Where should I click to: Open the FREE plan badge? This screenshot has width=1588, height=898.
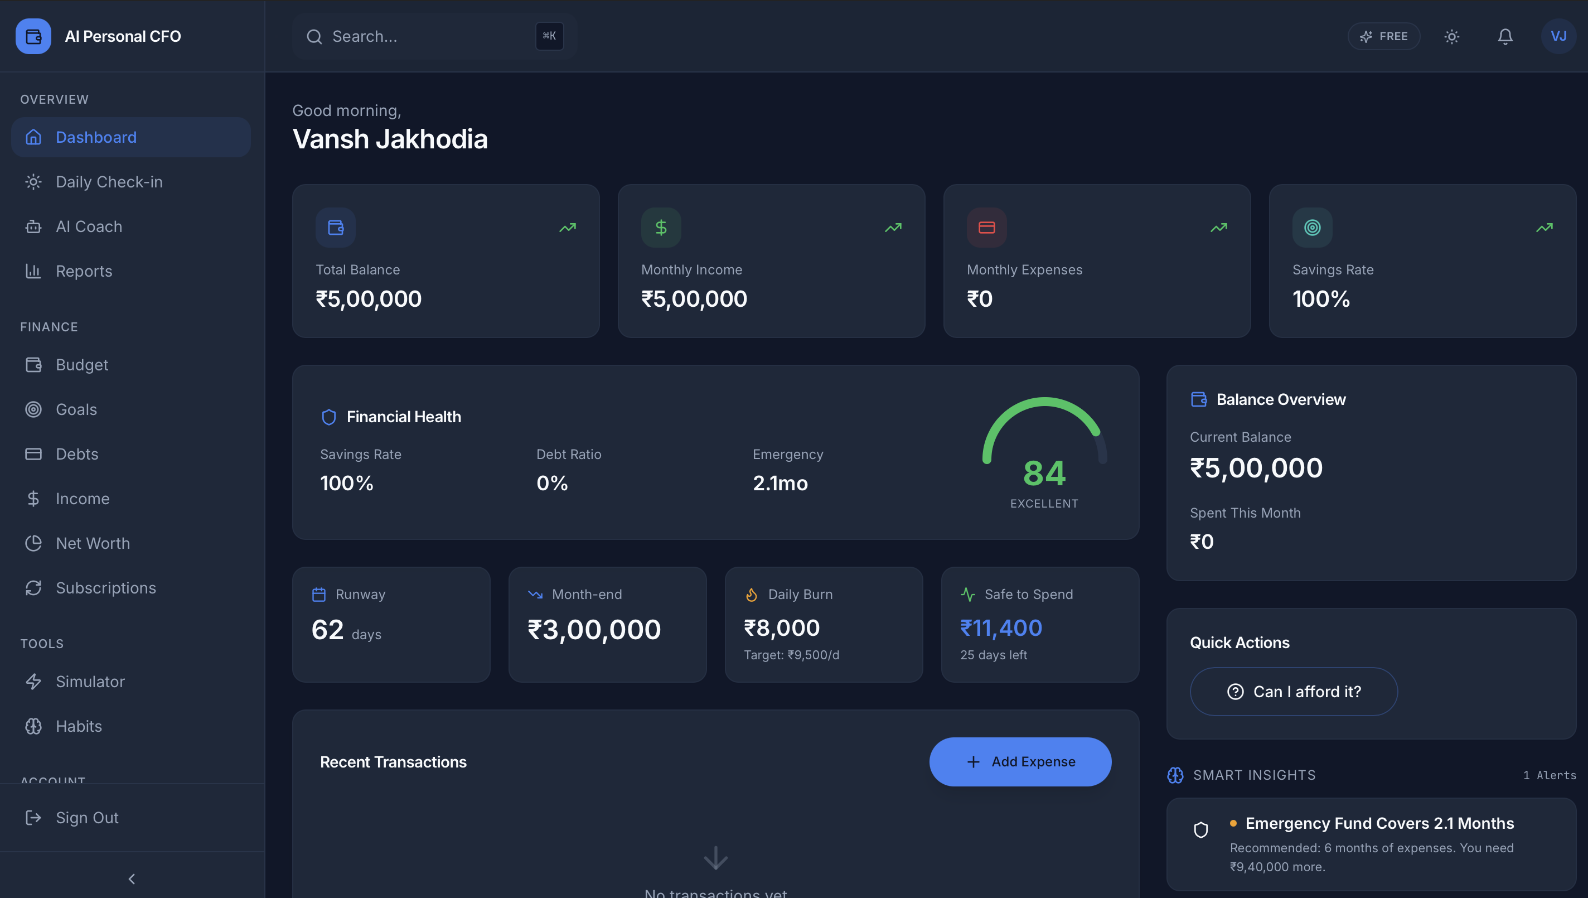(x=1384, y=36)
